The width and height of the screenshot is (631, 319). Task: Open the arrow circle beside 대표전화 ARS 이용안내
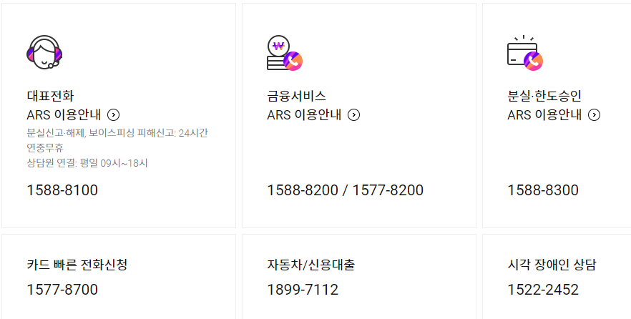[114, 115]
